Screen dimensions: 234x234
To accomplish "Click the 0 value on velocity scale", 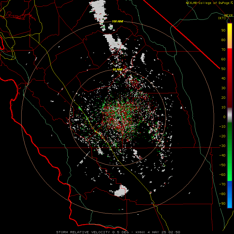I will coord(224,117).
